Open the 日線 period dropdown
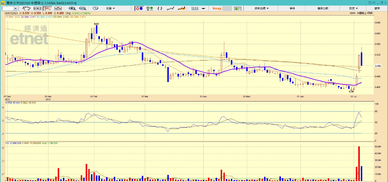The image size is (388, 182). pyautogui.click(x=111, y=8)
